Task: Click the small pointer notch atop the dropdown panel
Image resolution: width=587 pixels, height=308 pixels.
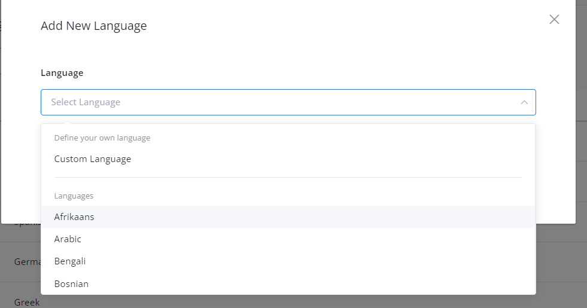Action: (x=68, y=122)
